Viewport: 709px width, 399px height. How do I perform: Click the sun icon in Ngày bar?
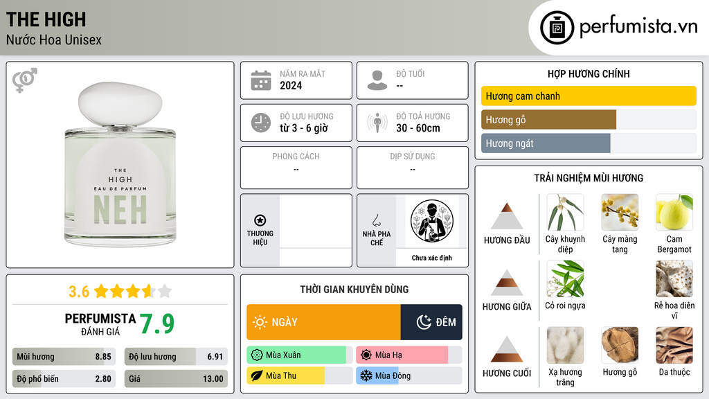[260, 322]
